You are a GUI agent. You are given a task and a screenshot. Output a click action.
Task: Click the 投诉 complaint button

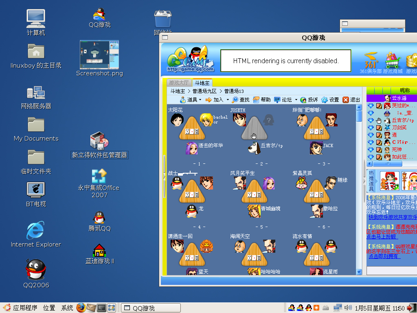[x=309, y=100]
